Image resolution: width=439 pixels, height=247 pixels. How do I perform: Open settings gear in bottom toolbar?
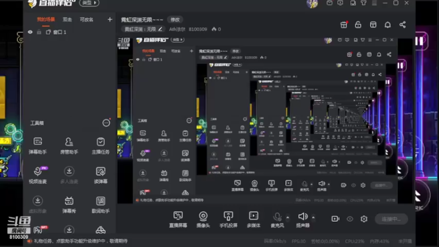click(364, 218)
